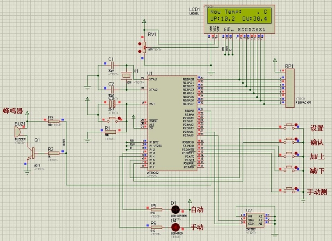Click the red LED D4 labeled 手动

coord(175,226)
